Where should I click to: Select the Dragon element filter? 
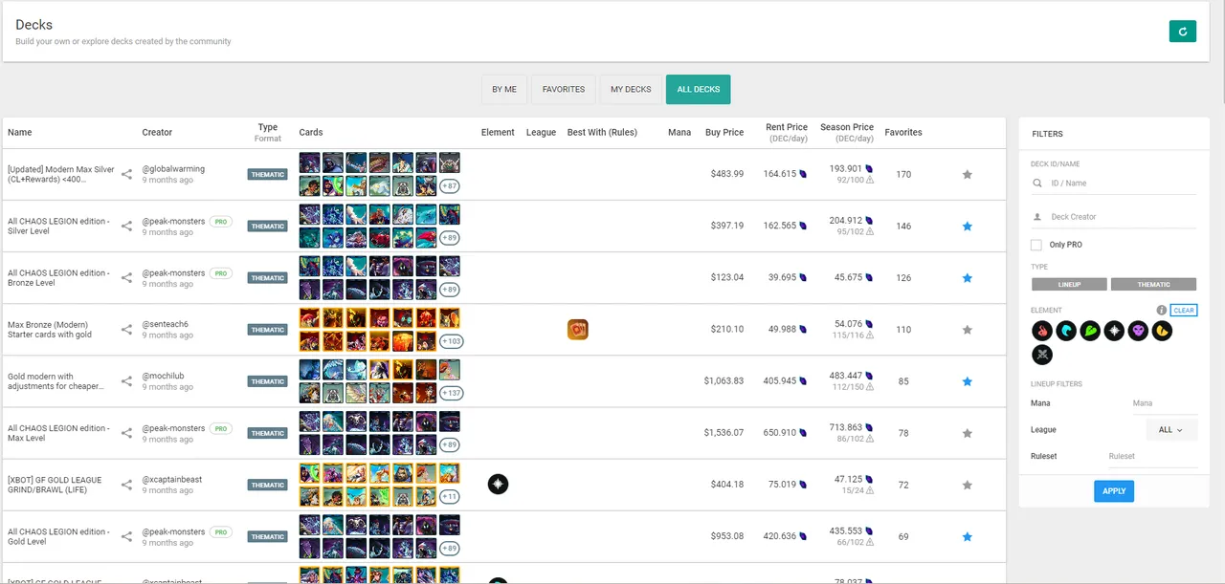click(1162, 331)
